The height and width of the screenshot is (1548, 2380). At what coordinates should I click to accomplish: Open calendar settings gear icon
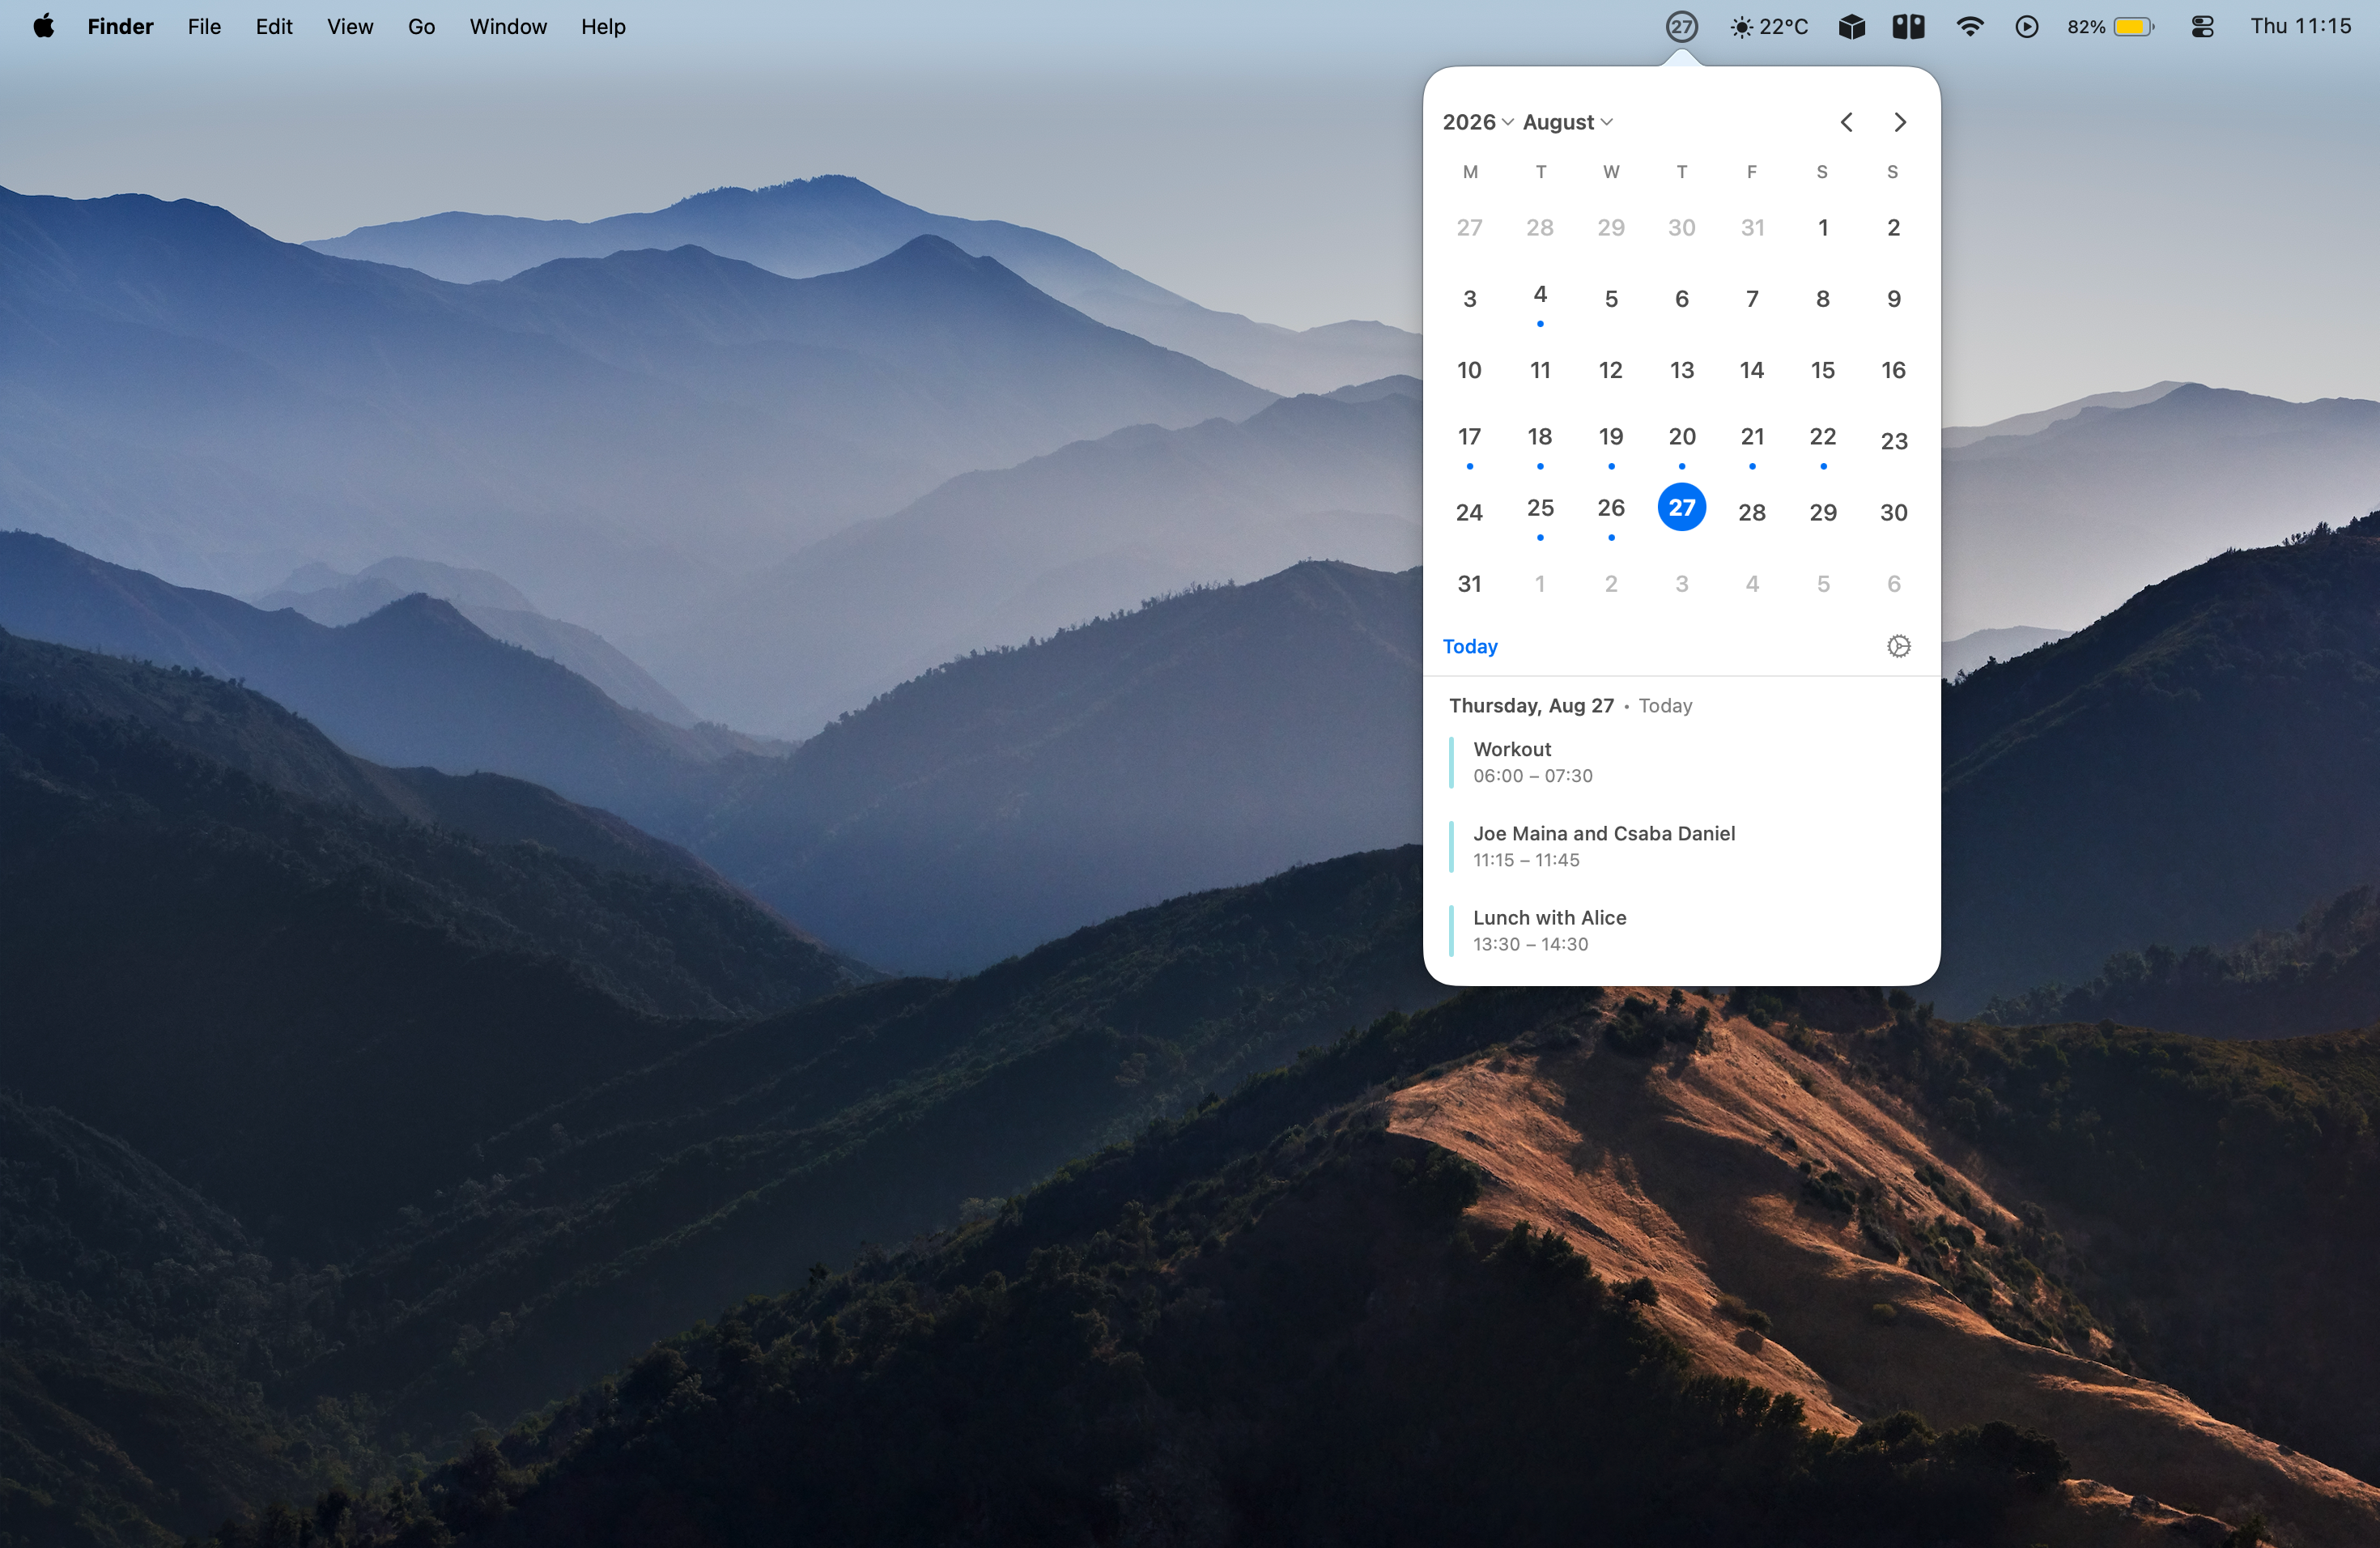point(1898,646)
